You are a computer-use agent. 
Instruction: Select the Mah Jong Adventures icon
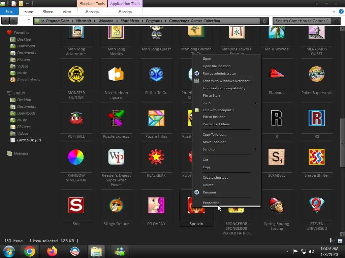76,32
